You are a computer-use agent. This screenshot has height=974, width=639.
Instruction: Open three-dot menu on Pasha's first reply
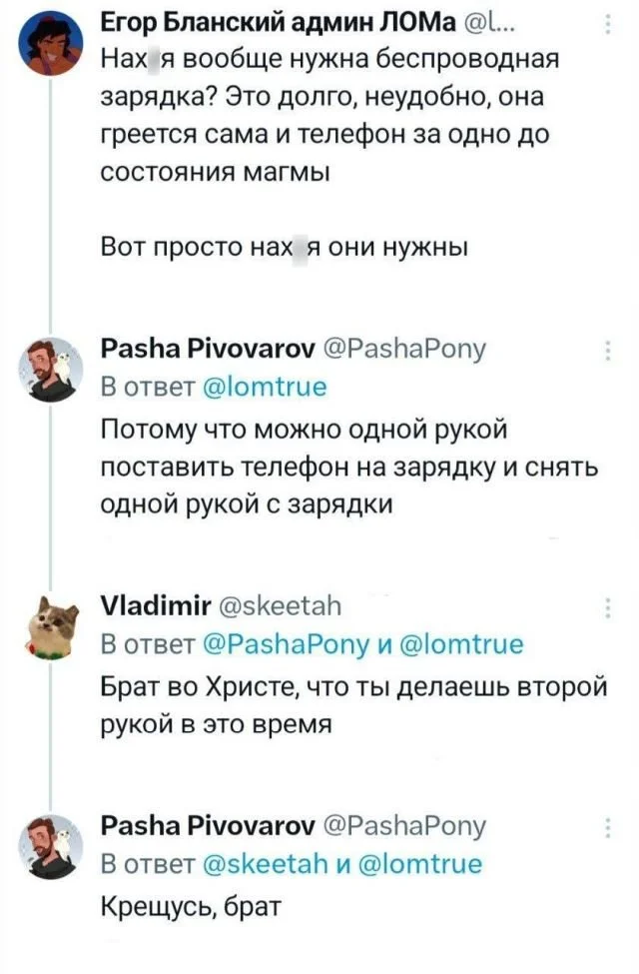click(x=610, y=350)
